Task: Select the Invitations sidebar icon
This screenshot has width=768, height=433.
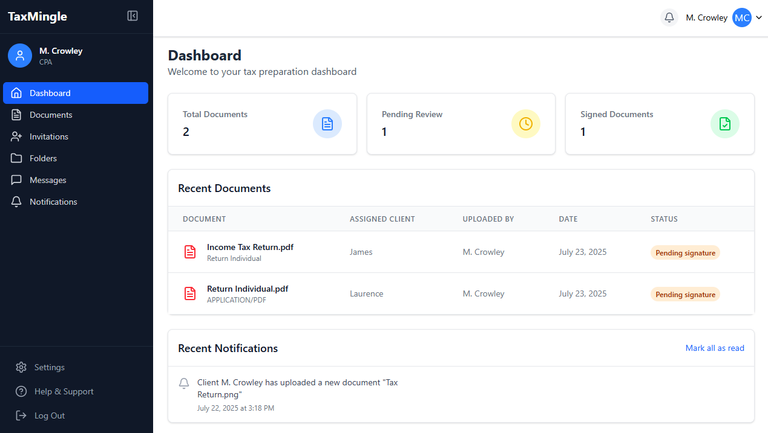Action: 16,136
